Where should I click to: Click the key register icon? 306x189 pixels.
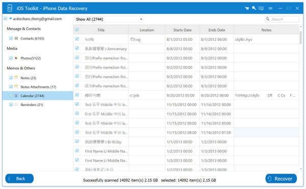click(253, 8)
